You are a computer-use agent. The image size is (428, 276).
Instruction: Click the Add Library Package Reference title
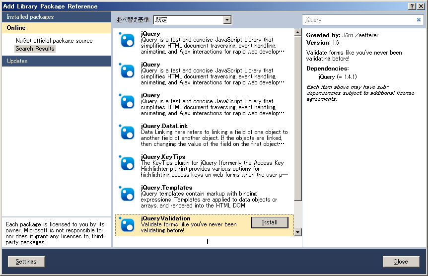[x=50, y=6]
